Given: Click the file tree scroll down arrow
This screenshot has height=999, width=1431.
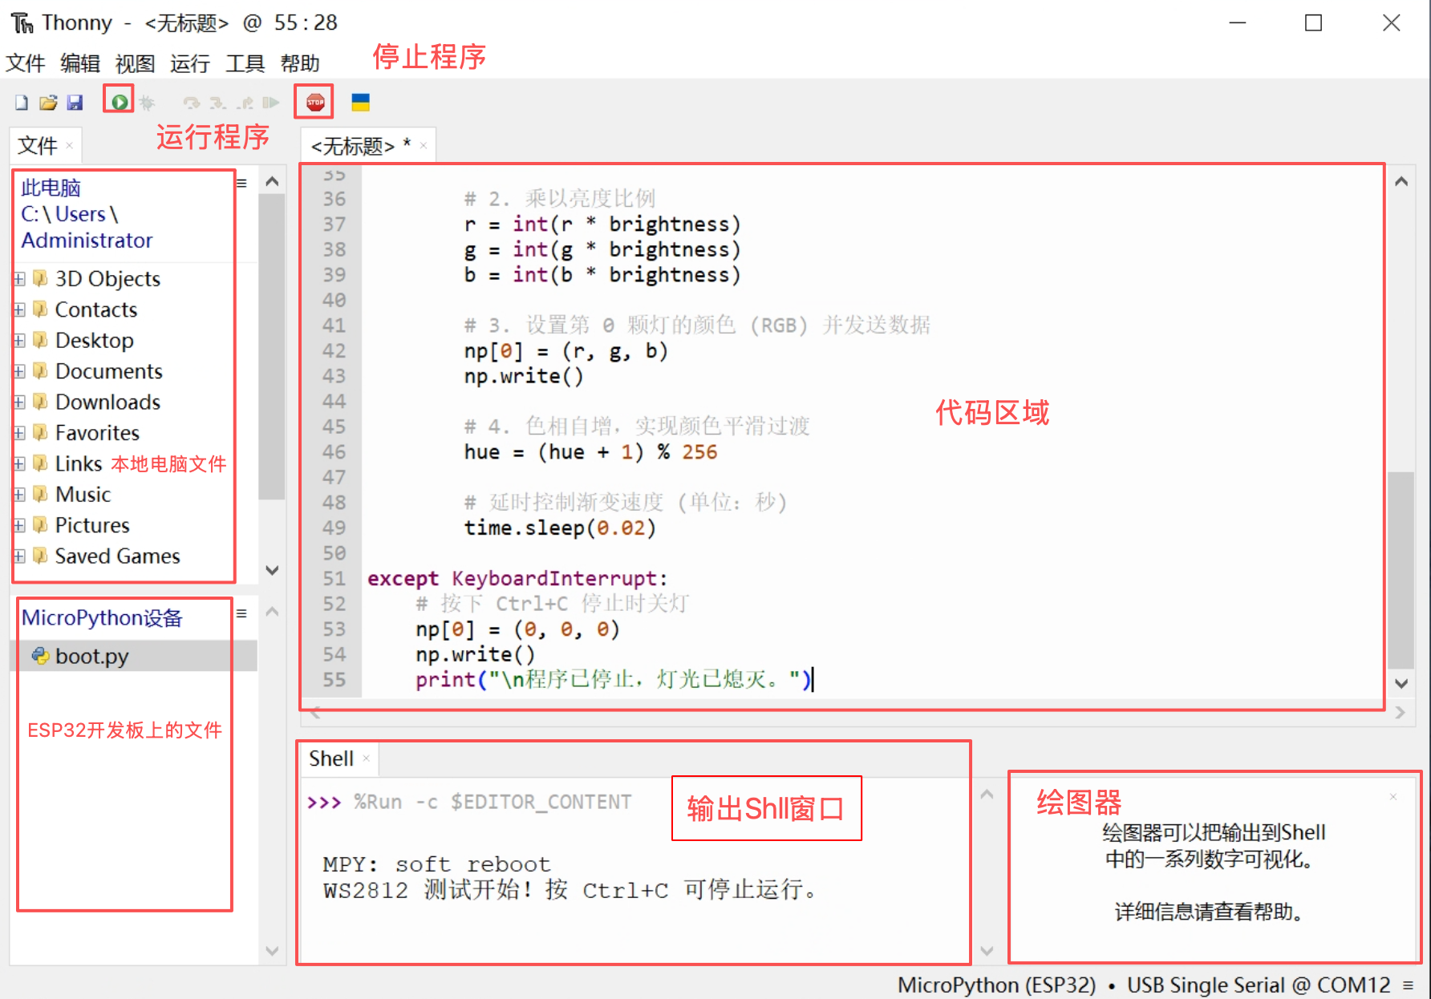Looking at the screenshot, I should click(272, 570).
